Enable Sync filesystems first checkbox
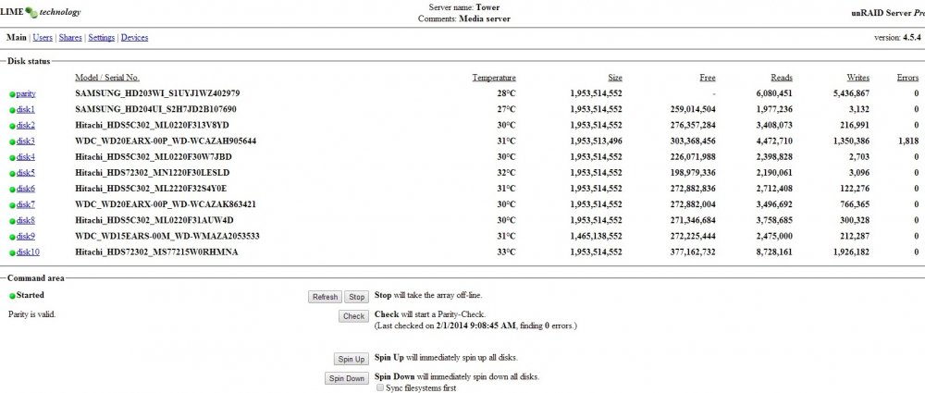The image size is (925, 393). coord(380,388)
